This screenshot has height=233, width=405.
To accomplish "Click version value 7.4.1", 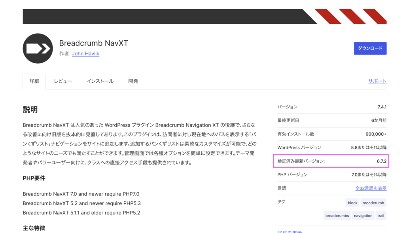I will 382,107.
